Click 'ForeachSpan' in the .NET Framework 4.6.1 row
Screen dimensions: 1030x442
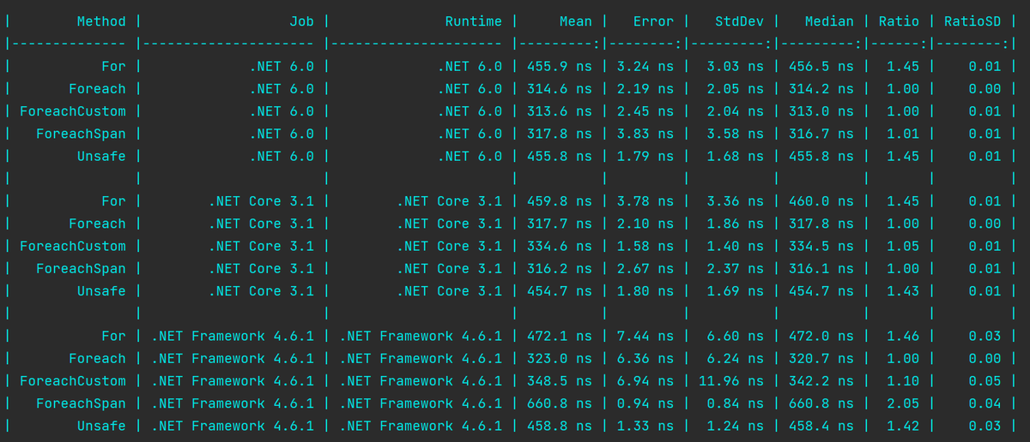[x=81, y=403]
